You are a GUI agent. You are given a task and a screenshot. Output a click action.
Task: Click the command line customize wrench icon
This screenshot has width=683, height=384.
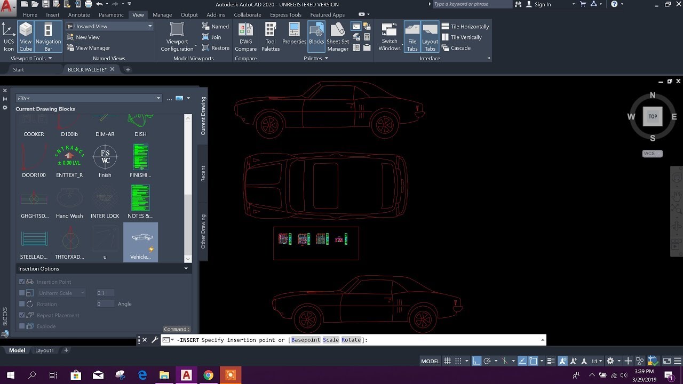[x=155, y=340]
